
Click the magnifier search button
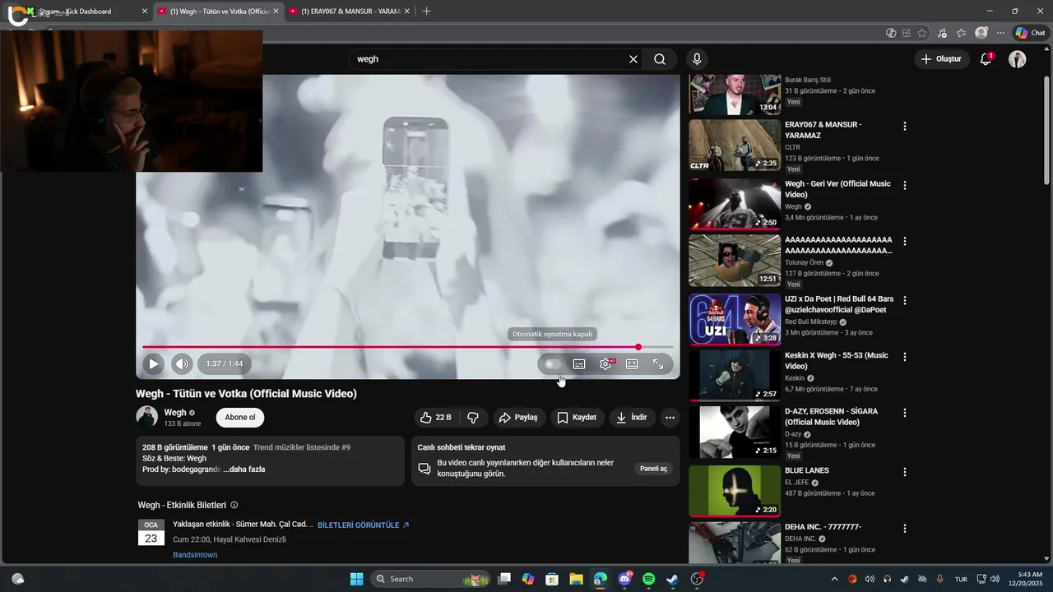(660, 59)
